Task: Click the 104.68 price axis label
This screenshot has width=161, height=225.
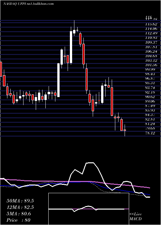Action: (x=151, y=56)
